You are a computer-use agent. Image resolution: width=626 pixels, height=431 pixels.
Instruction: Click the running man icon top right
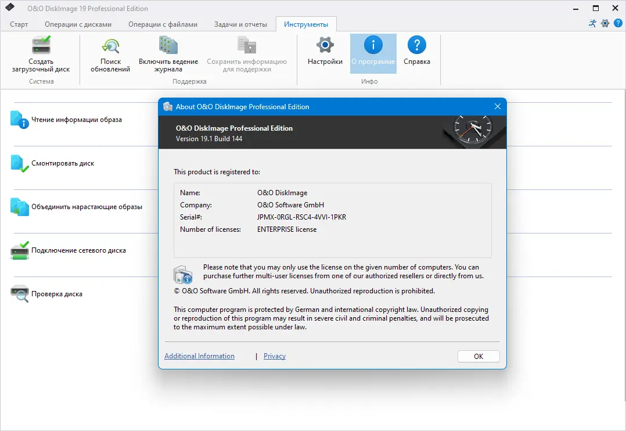pyautogui.click(x=592, y=23)
